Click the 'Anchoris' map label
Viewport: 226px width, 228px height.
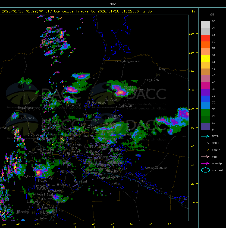64,184
